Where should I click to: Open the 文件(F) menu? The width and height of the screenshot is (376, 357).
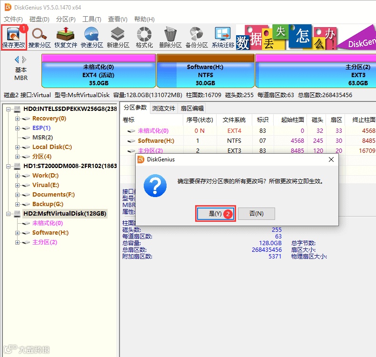pyautogui.click(x=13, y=19)
